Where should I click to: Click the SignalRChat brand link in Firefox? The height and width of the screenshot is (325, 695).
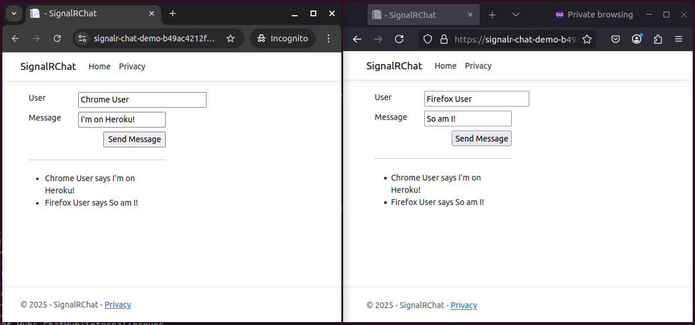(x=394, y=66)
